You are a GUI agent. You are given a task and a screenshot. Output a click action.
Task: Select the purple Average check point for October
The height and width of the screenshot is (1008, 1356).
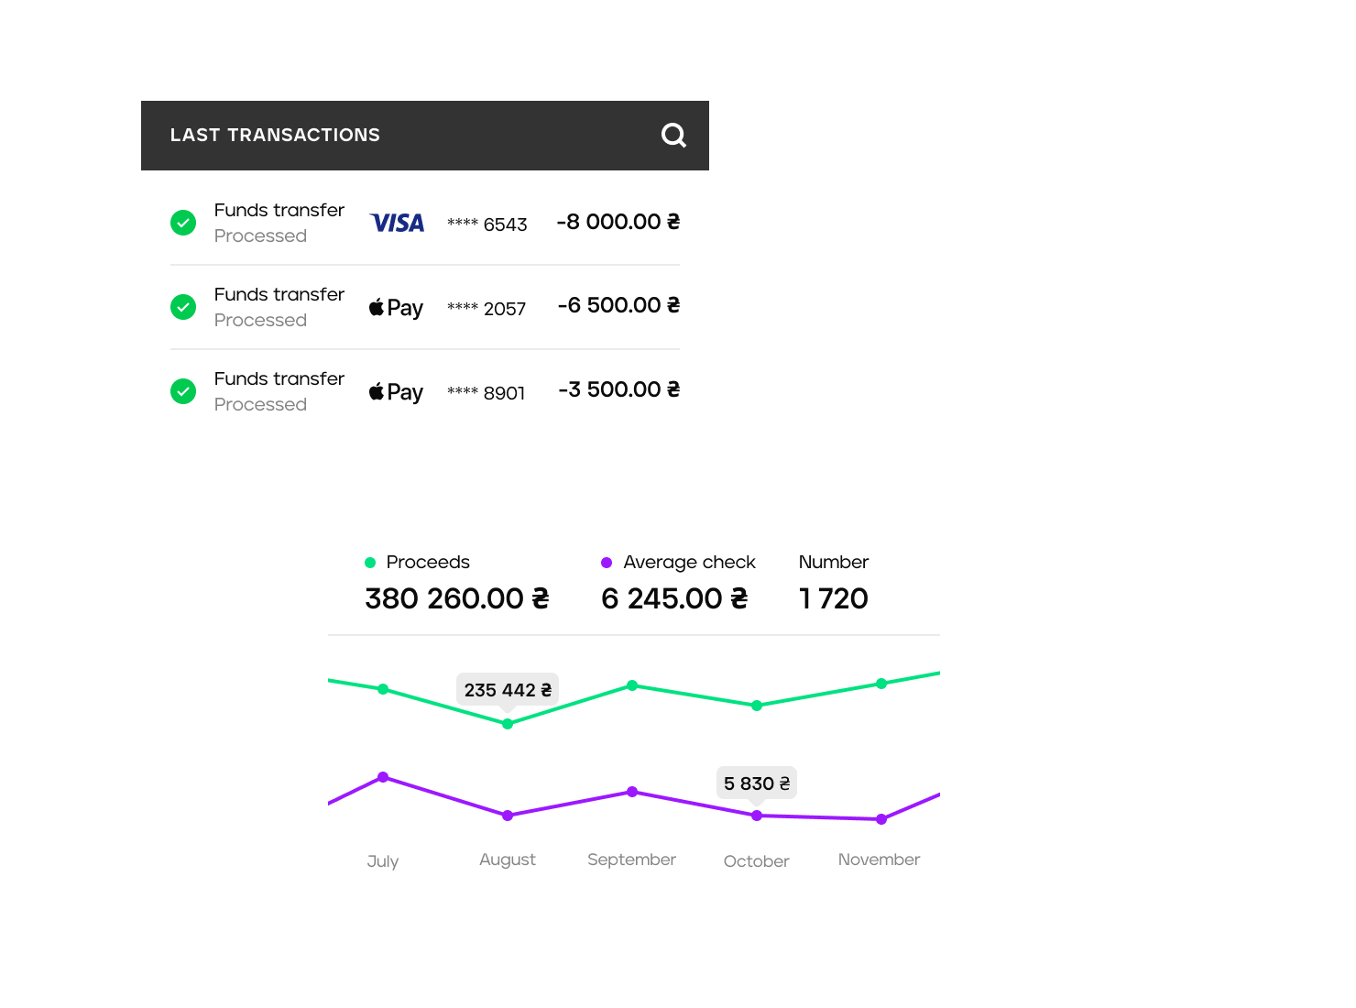coord(757,816)
